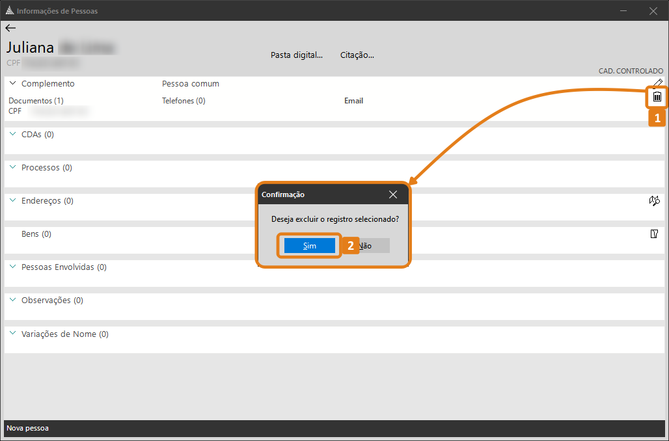
Task: Click the pencil edit icon
Action: [658, 83]
